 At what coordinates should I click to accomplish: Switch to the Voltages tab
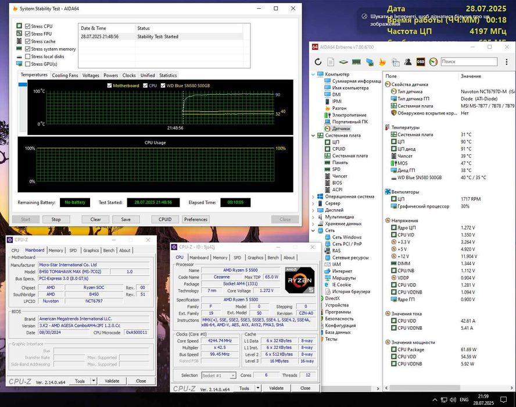[x=91, y=75]
